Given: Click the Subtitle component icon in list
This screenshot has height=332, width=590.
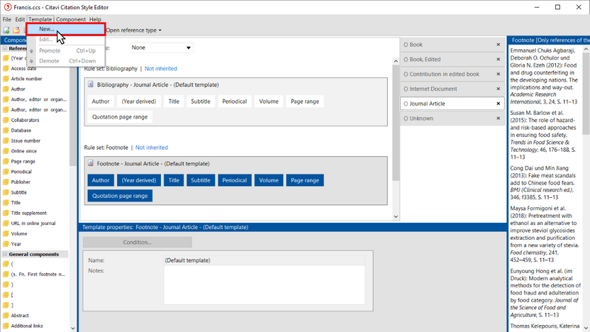Looking at the screenshot, I should coord(6,192).
